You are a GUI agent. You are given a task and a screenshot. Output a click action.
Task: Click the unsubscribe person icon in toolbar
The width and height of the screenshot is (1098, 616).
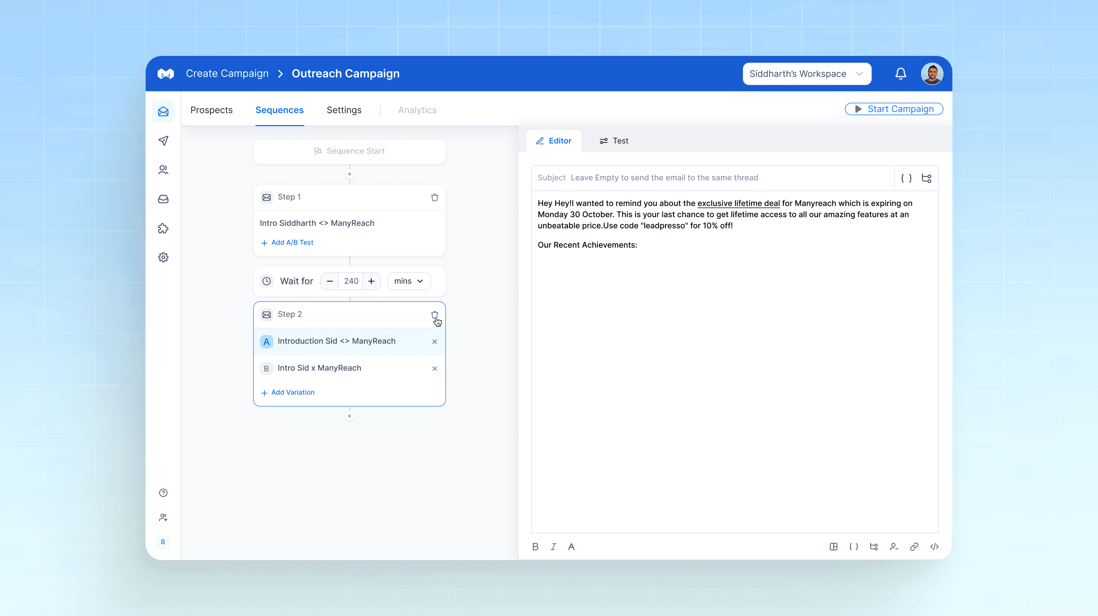point(894,547)
